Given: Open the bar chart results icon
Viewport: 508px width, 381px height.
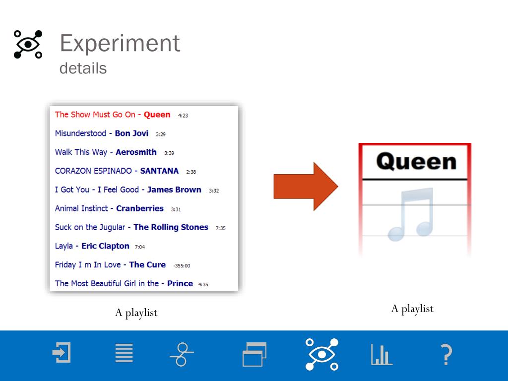Looking at the screenshot, I should [x=381, y=354].
